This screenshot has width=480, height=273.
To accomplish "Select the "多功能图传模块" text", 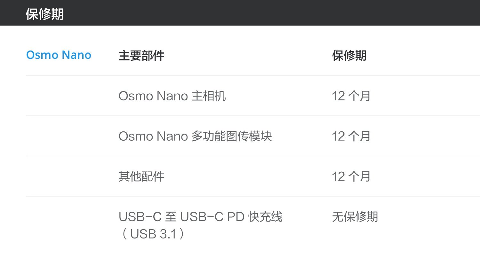I will coord(232,136).
